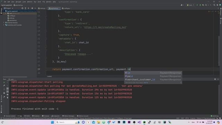Choose 'paid' autocomplete suggestion
The width and height of the screenshot is (222, 125).
pos(153,76)
